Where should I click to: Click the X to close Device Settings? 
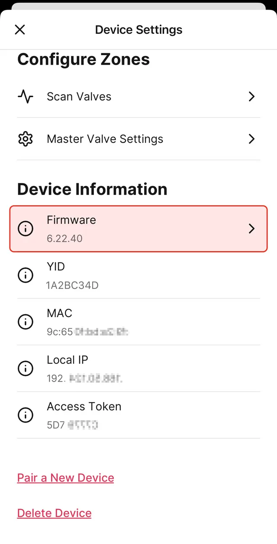click(19, 29)
